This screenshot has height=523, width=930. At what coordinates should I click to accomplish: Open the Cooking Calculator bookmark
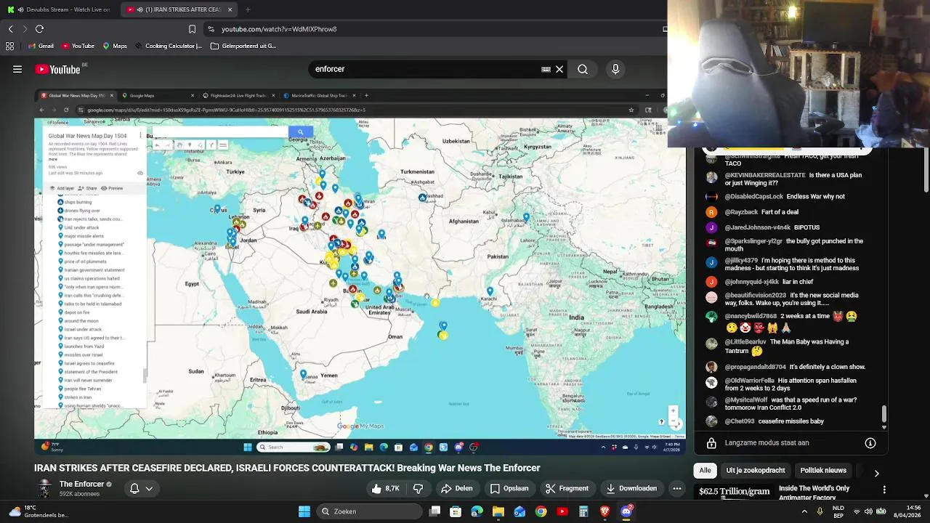pyautogui.click(x=168, y=46)
